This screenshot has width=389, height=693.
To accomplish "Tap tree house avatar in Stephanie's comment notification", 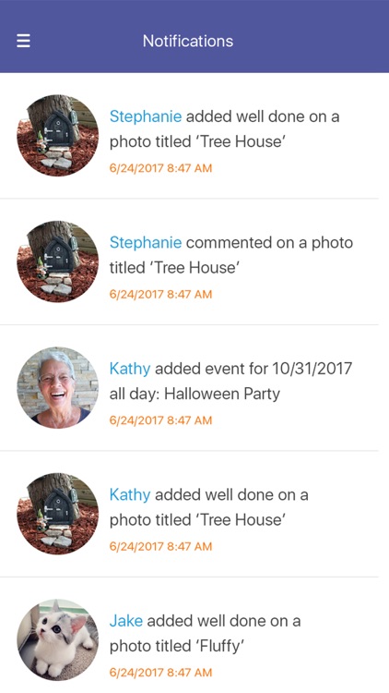I will click(58, 261).
